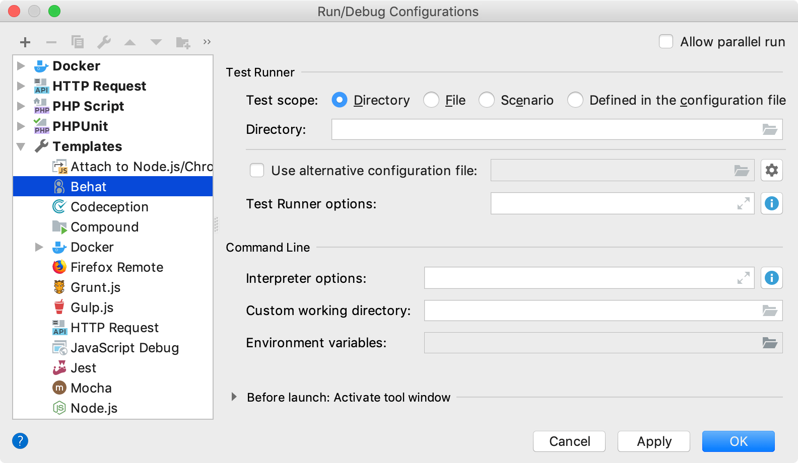798x463 pixels.
Task: Select Defined in the configuration file radio
Action: [x=575, y=100]
